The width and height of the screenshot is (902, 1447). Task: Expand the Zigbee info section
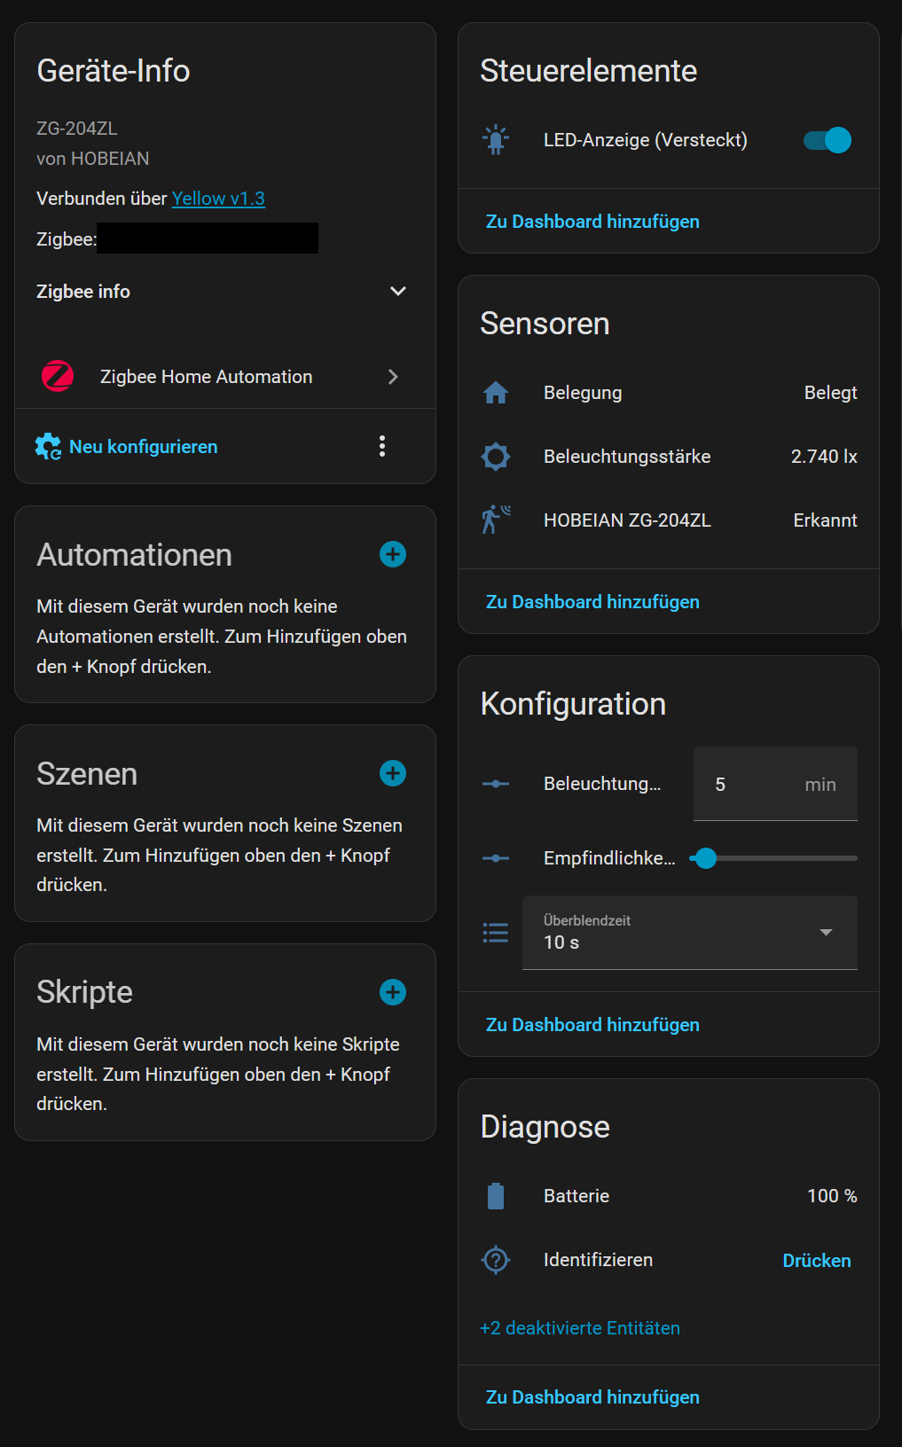[x=398, y=292]
